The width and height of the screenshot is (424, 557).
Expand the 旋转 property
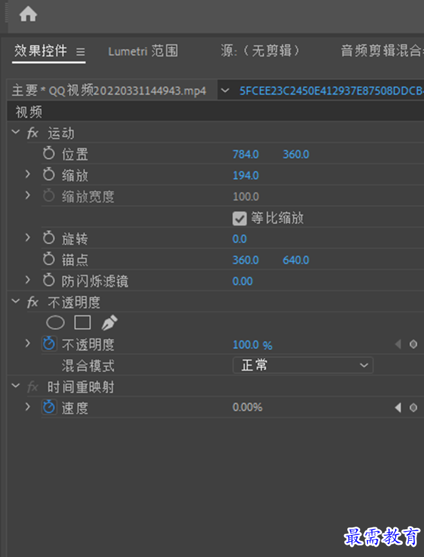click(28, 238)
